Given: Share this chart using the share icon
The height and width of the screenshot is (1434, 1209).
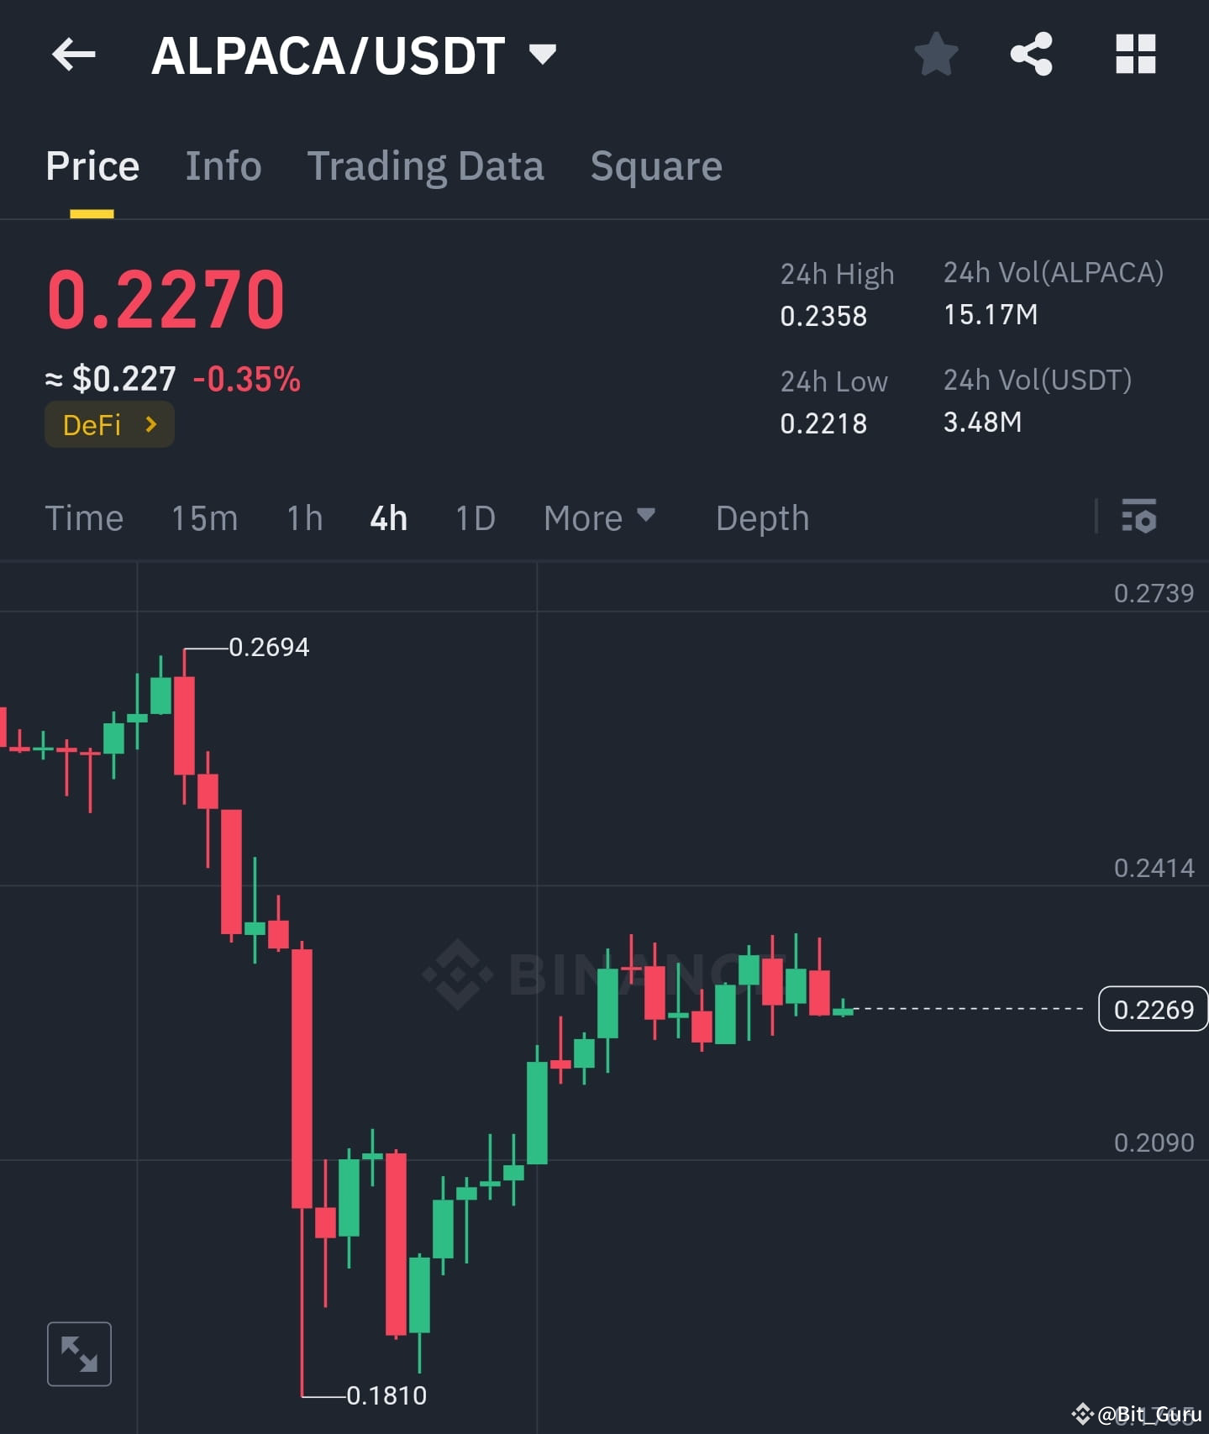Looking at the screenshot, I should pos(1032,55).
